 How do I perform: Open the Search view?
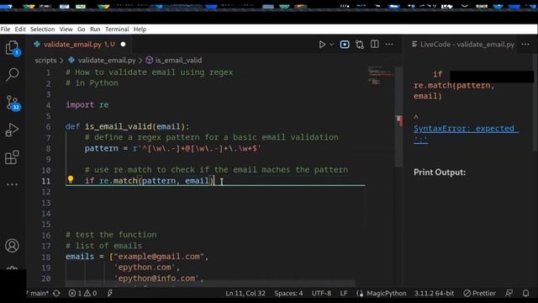13,74
